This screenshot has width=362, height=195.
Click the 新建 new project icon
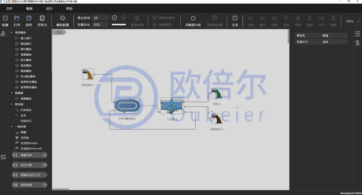(5, 18)
